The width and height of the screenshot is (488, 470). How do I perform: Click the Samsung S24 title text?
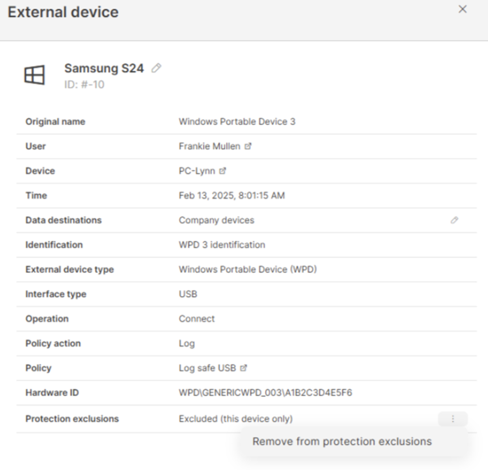104,68
